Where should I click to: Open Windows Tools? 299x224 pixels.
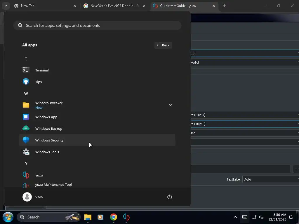click(97, 152)
